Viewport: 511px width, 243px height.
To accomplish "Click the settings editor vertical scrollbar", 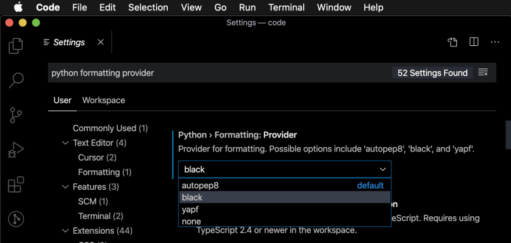I will (x=508, y=135).
